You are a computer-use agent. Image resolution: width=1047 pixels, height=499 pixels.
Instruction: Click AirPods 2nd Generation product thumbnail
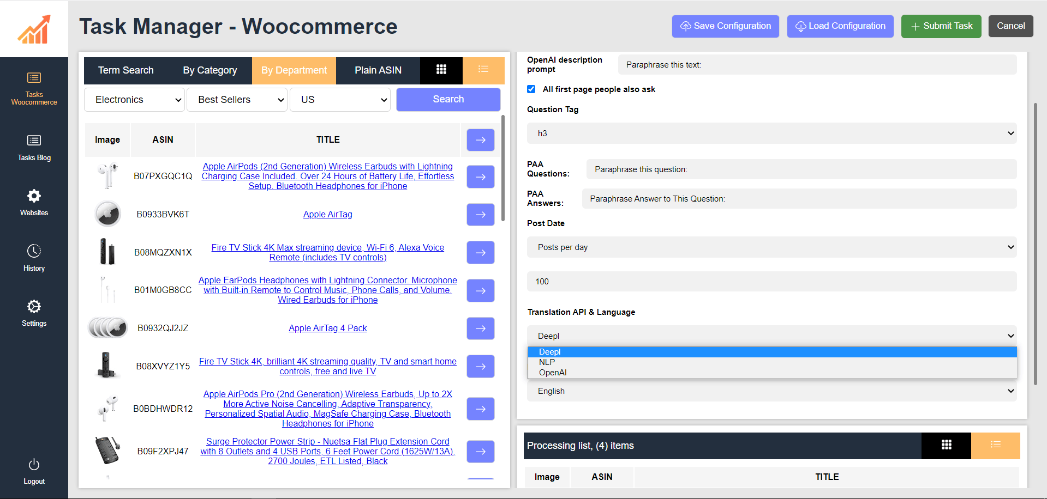tap(107, 176)
